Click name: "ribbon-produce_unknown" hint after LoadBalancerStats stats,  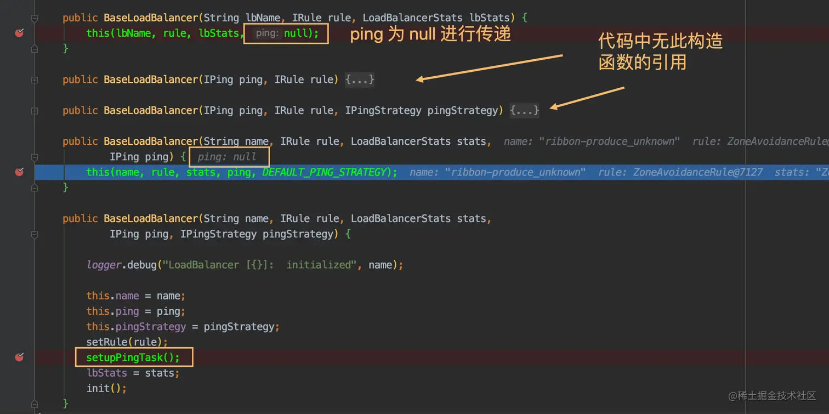tap(592, 141)
